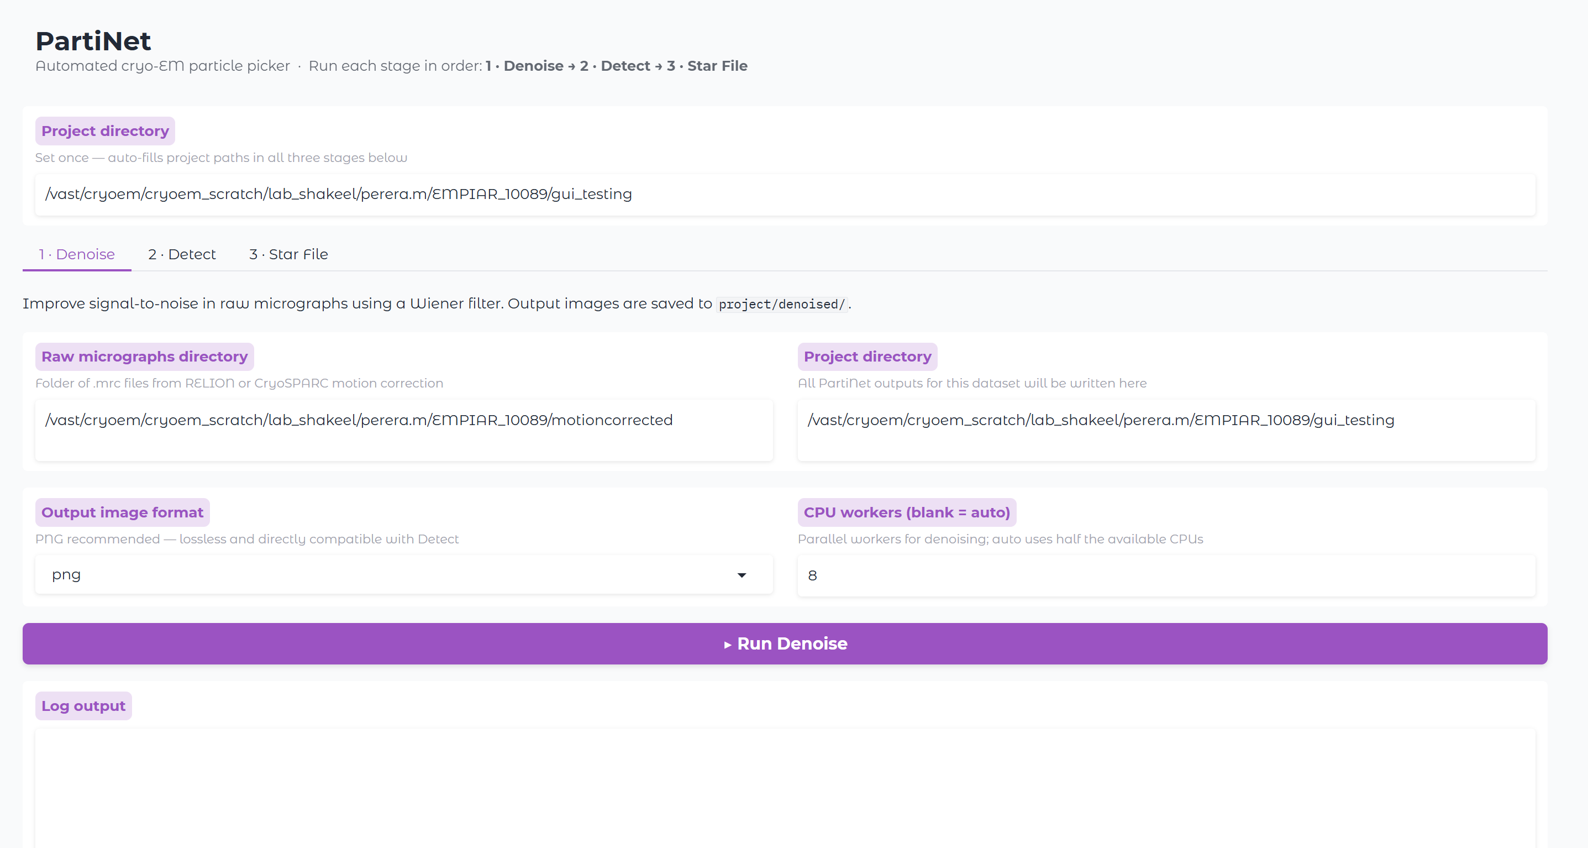This screenshot has height=848, width=1588.
Task: Click 'Folder of .mrc files' hint text
Action: click(x=239, y=383)
